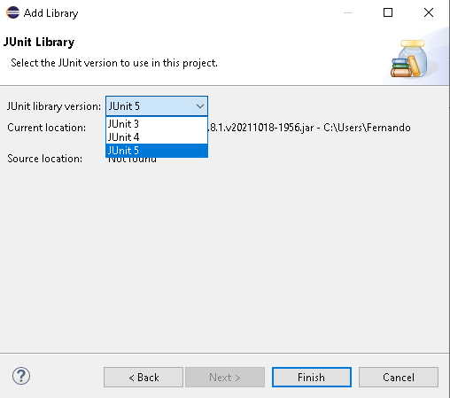Image resolution: width=450 pixels, height=398 pixels.
Task: Confirm the library with Finish
Action: pyautogui.click(x=312, y=378)
